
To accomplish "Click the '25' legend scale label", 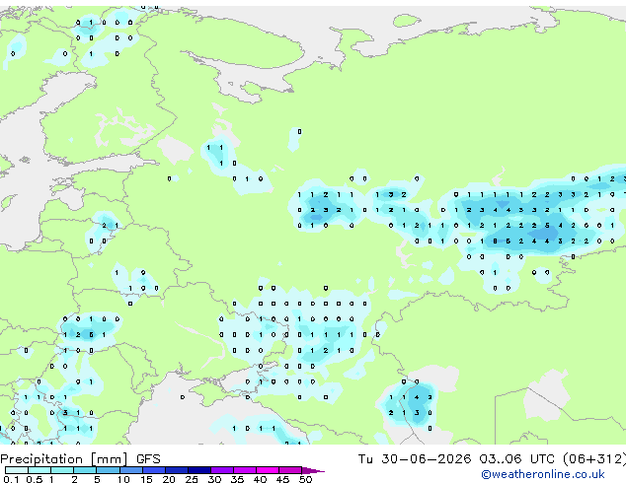I will tap(192, 479).
